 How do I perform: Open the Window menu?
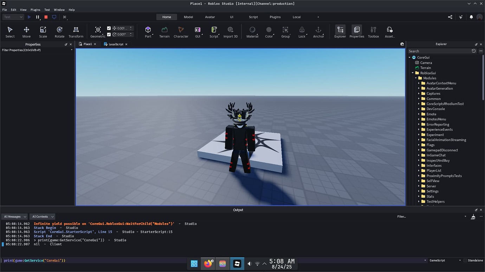click(59, 10)
